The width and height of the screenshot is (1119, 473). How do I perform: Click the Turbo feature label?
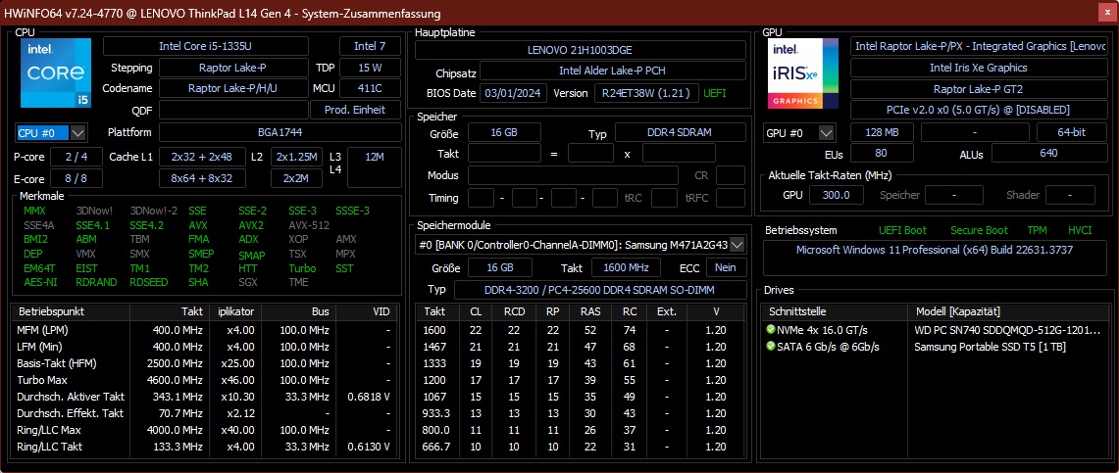302,268
